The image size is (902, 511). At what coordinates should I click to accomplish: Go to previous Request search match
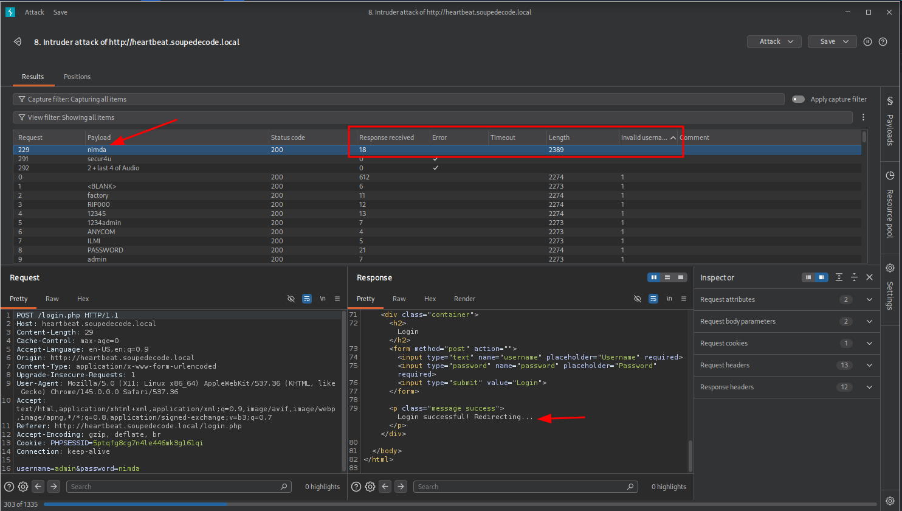[38, 487]
